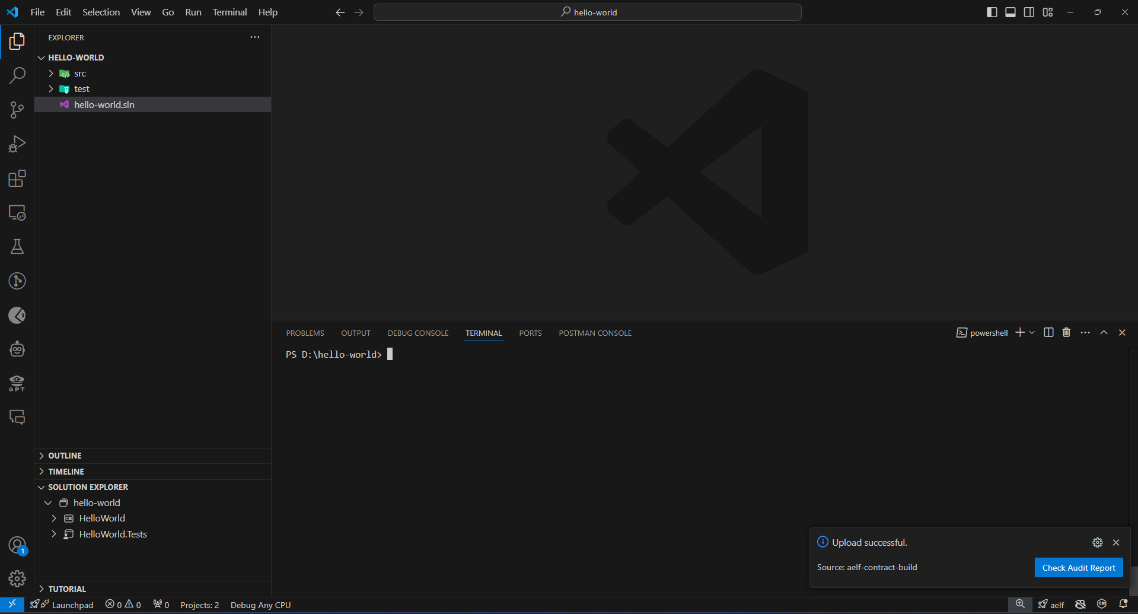Open terminal panel more actions ellipsis
This screenshot has width=1138, height=614.
tap(1085, 333)
